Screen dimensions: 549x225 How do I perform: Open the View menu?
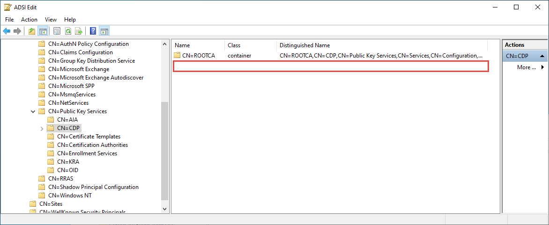[51, 20]
